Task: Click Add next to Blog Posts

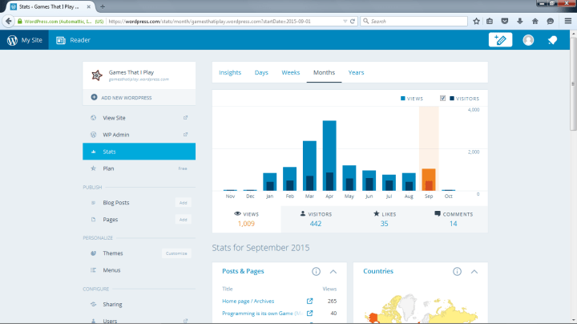Action: click(183, 202)
